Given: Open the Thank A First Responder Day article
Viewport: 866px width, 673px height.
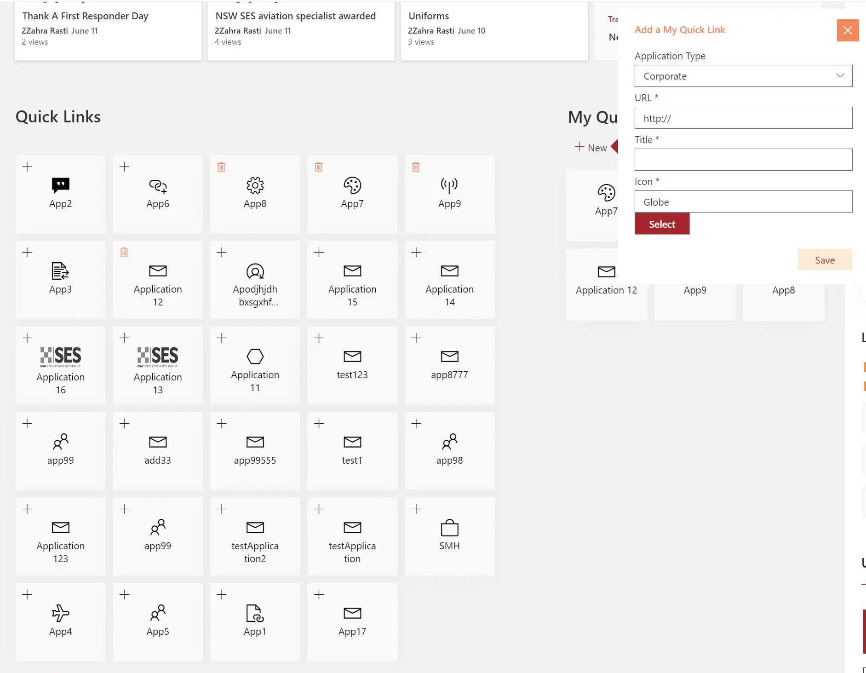Looking at the screenshot, I should coord(85,16).
